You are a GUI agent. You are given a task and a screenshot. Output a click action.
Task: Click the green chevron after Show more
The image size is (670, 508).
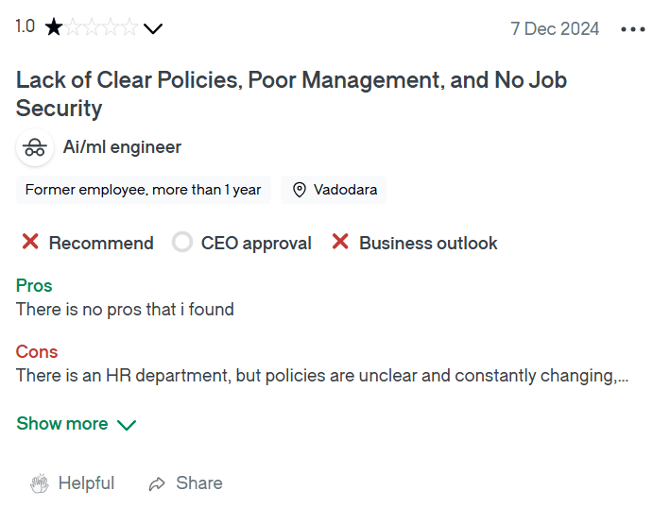click(127, 425)
